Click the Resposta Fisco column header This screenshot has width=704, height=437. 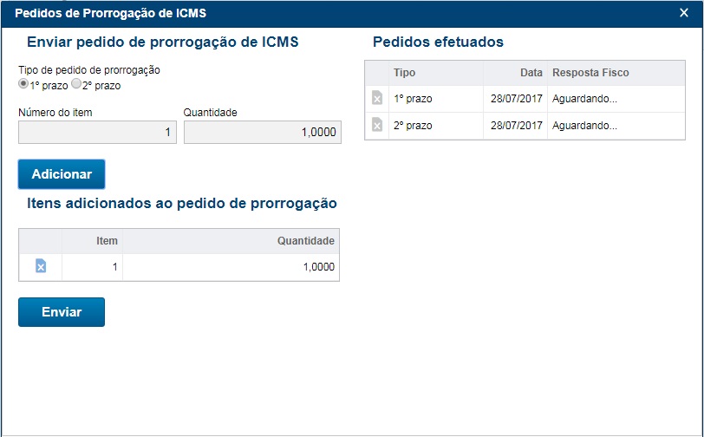[590, 73]
